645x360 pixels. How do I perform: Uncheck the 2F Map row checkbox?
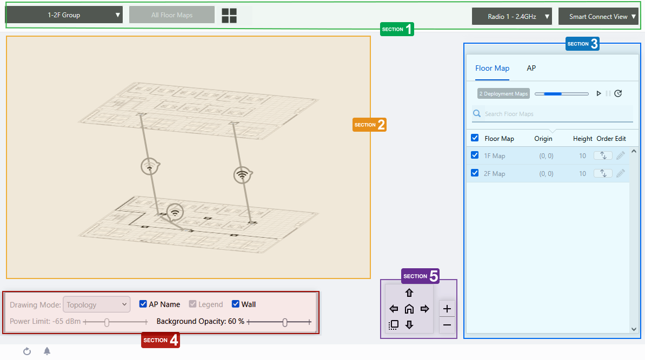(475, 173)
